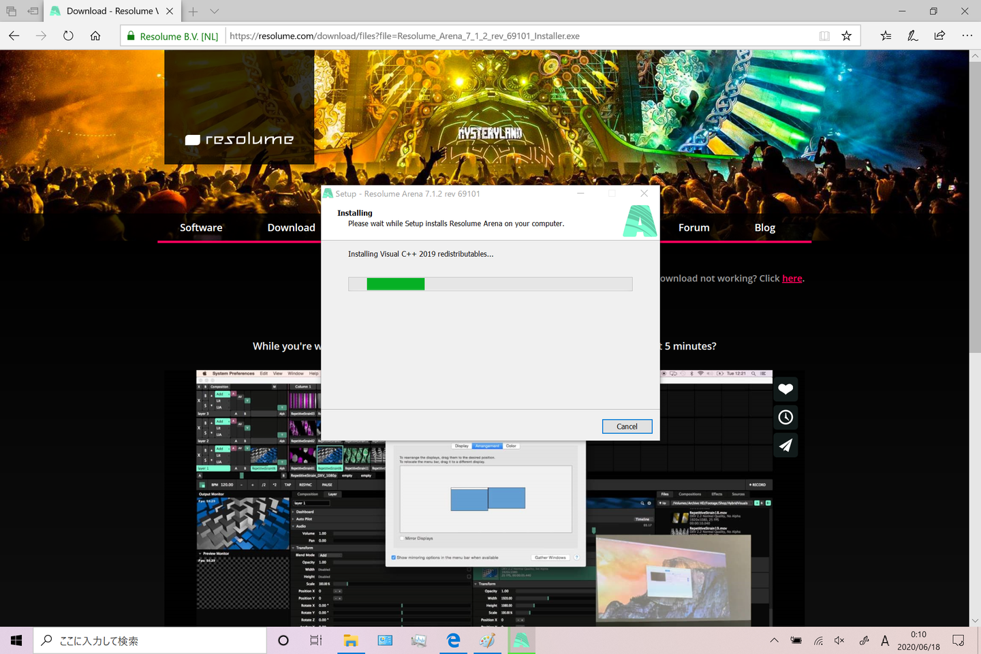Open the Blog page on the site
The image size is (981, 654).
point(765,228)
